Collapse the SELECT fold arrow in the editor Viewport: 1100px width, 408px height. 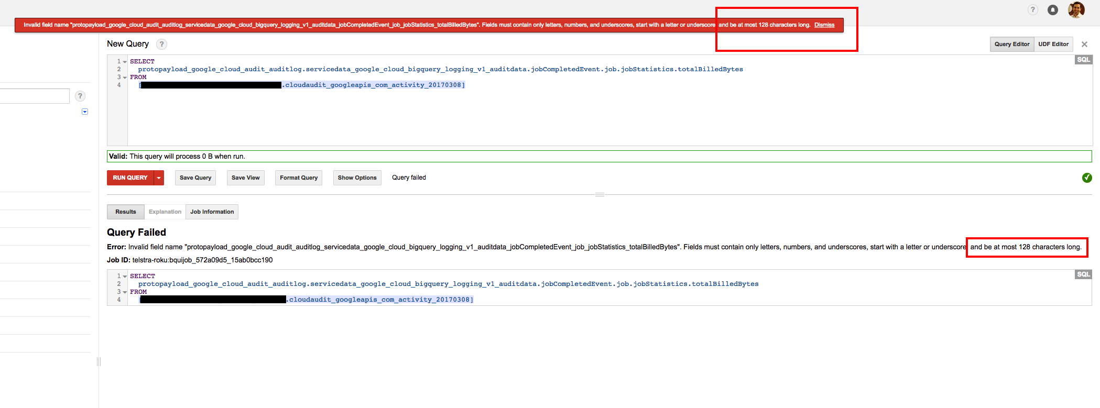point(125,62)
